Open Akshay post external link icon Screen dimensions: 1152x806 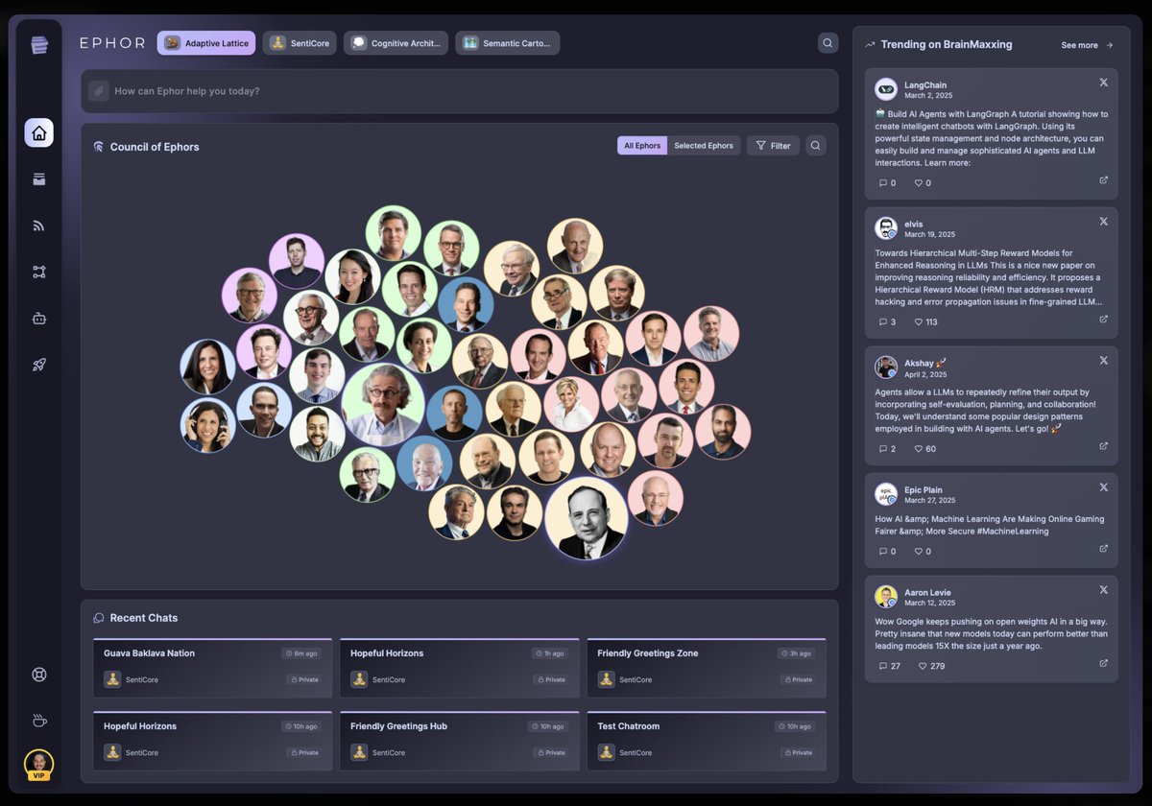point(1103,446)
